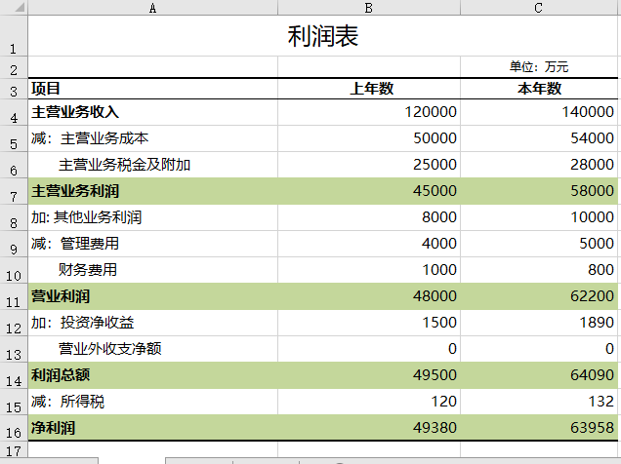The width and height of the screenshot is (621, 464).
Task: Click the 主营业务利润 green row label
Action: pyautogui.click(x=152, y=191)
